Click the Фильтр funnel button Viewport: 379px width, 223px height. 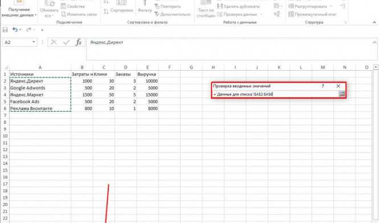click(145, 7)
